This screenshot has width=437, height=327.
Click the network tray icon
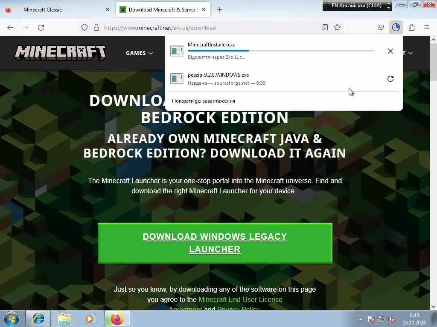pos(382,319)
